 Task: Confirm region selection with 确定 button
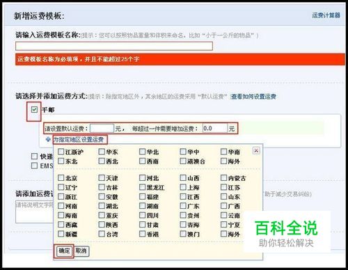click(x=64, y=251)
